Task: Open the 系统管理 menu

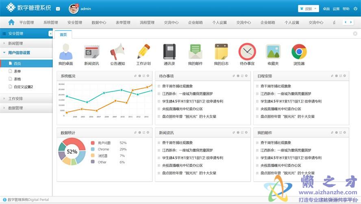Action: coord(51,23)
